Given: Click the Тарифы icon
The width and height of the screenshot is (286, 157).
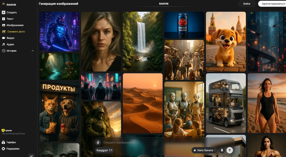Looking at the screenshot, I should (x=3, y=142).
